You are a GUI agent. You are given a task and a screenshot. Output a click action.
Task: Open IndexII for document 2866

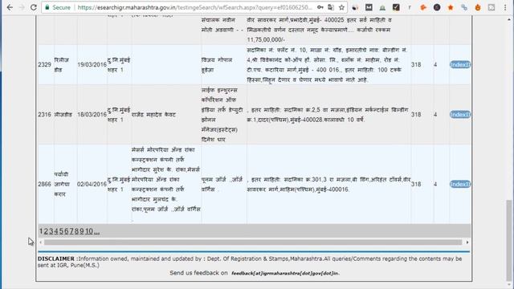pos(460,184)
